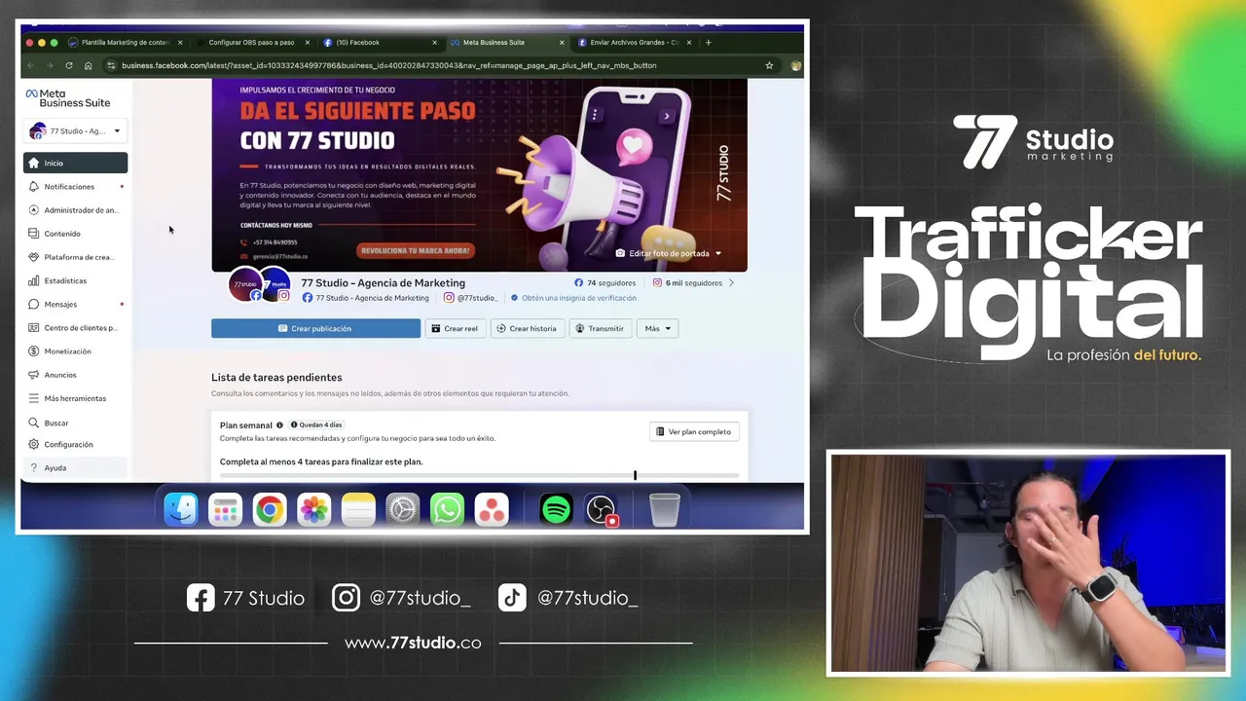Open Finder from the Dock

tap(181, 509)
